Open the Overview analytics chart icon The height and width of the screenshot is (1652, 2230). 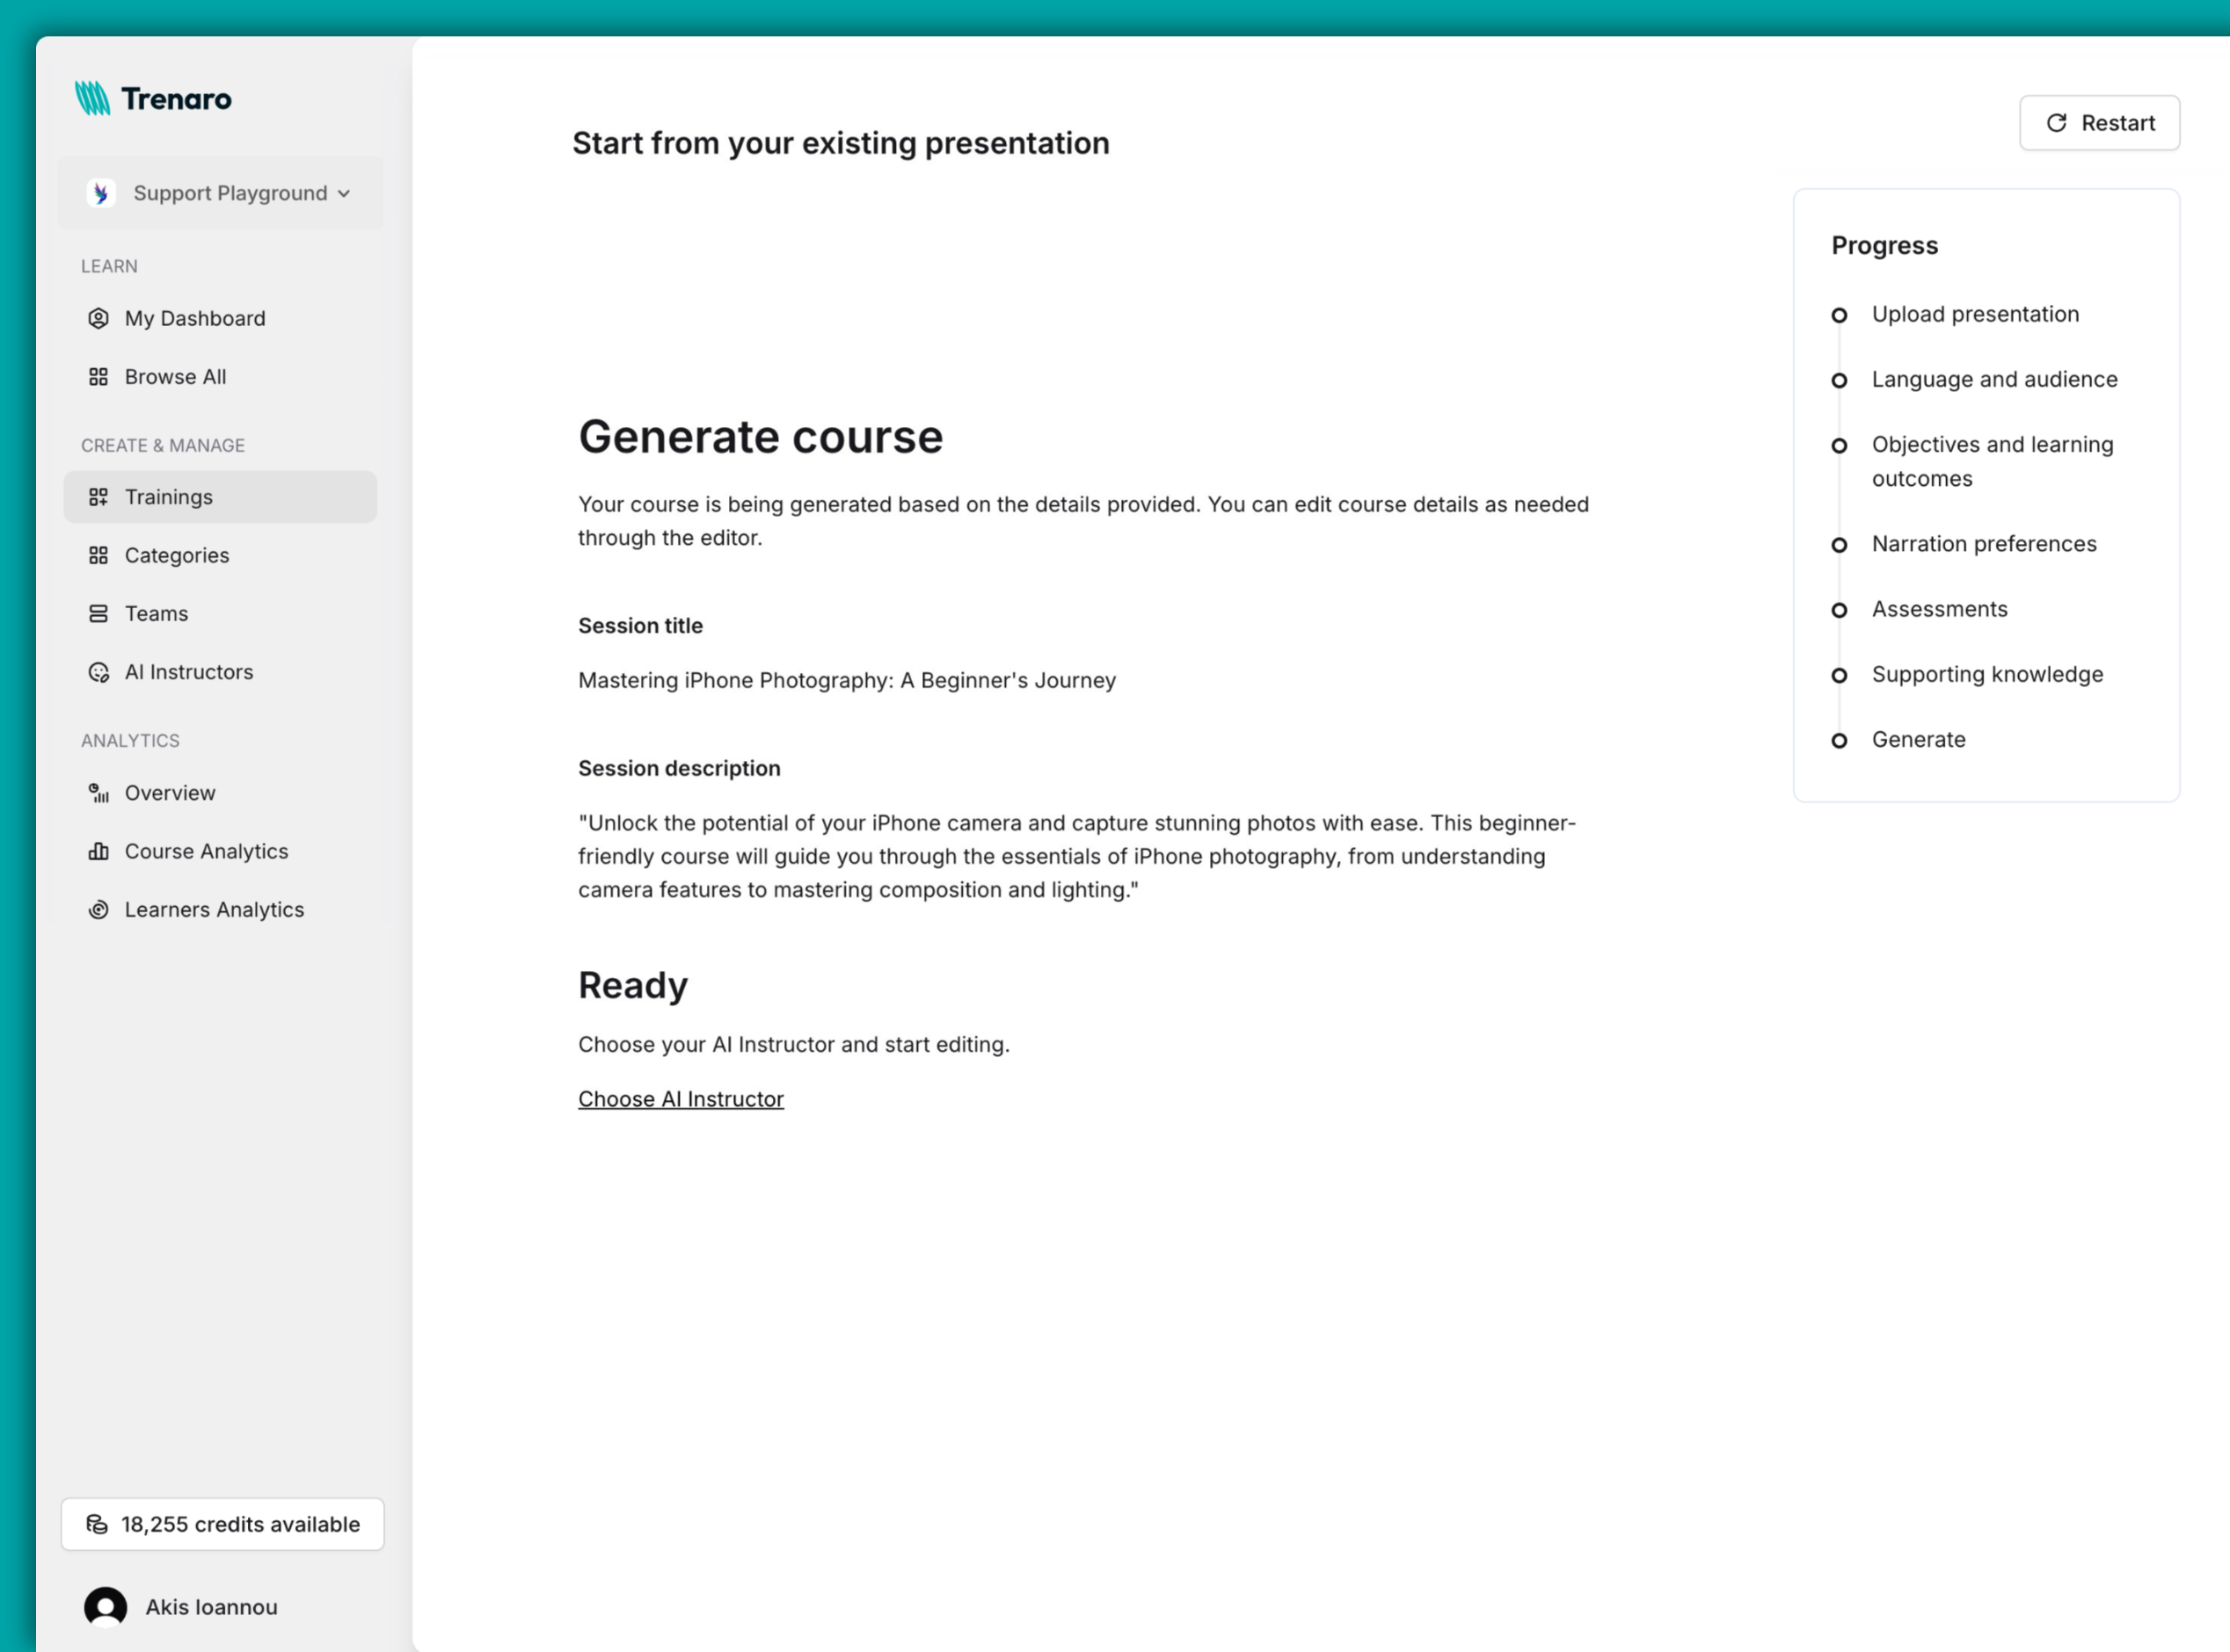[98, 792]
